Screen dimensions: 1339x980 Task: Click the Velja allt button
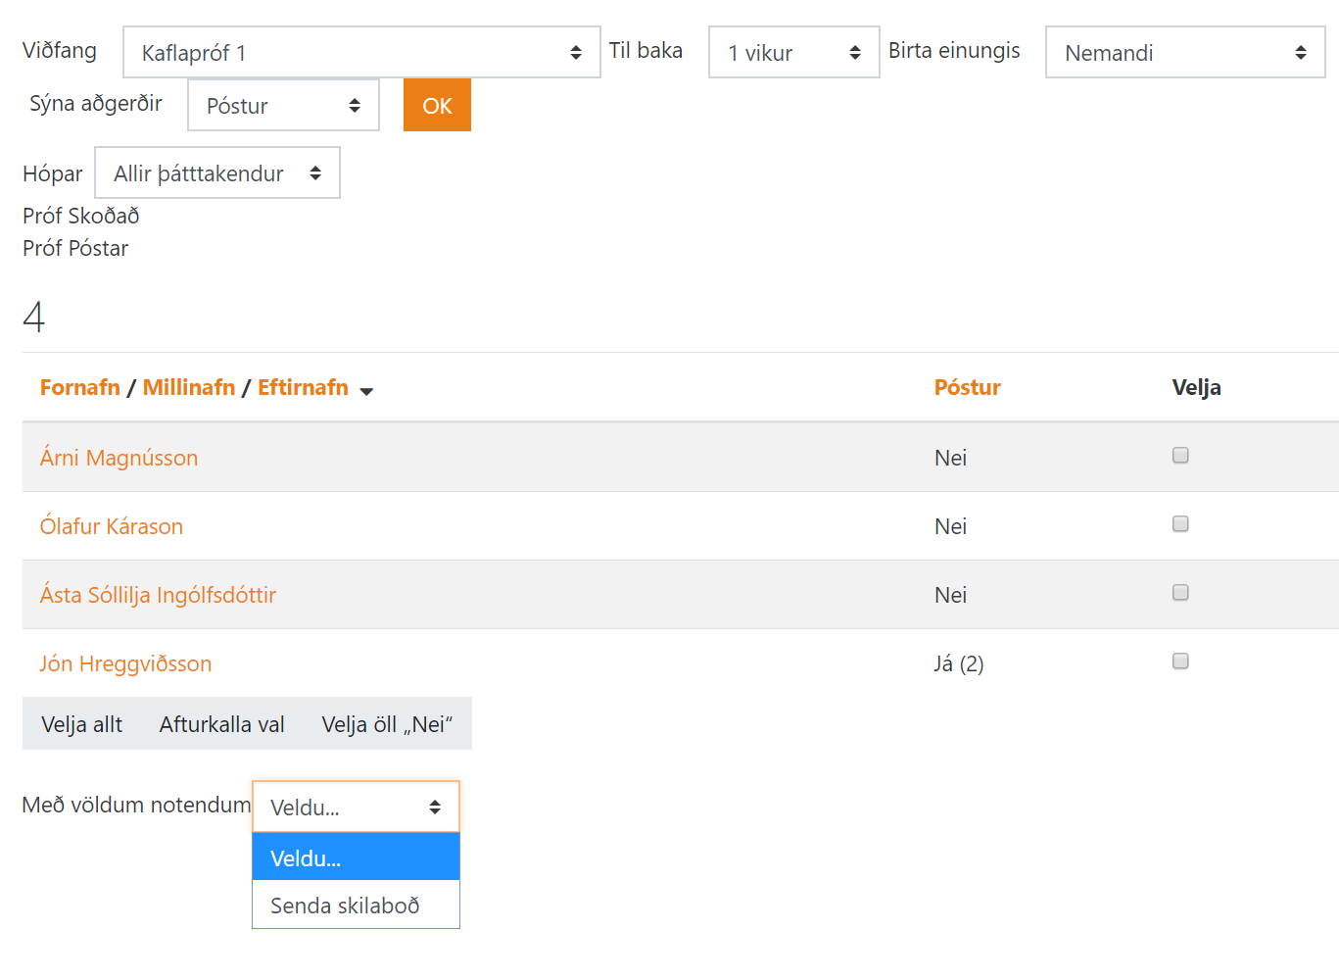(x=81, y=724)
